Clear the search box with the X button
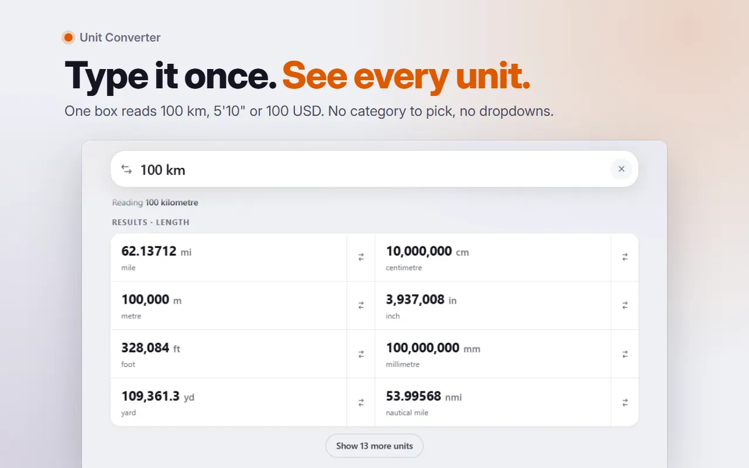The width and height of the screenshot is (749, 468). coord(621,169)
